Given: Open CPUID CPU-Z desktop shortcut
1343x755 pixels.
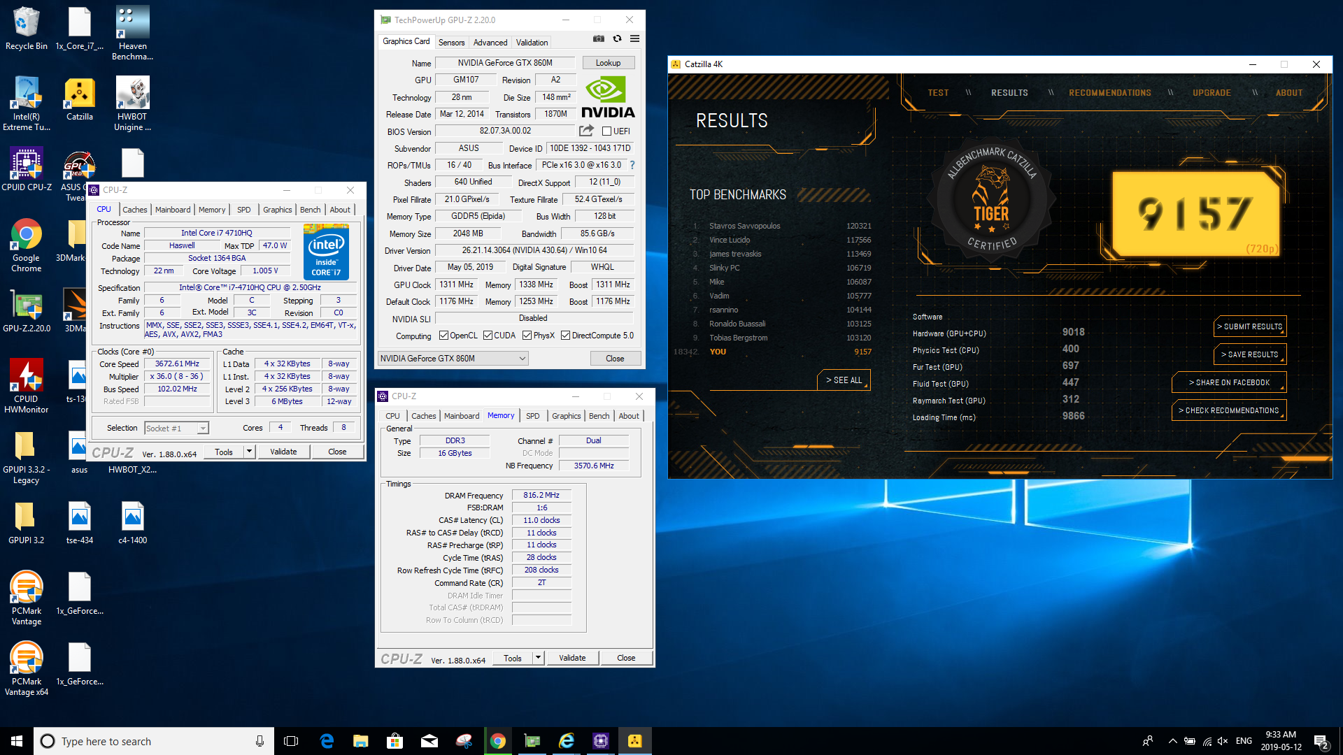Looking at the screenshot, I should click(26, 170).
